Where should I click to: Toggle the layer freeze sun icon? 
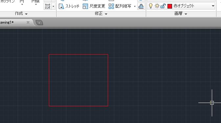pyautogui.click(x=157, y=6)
